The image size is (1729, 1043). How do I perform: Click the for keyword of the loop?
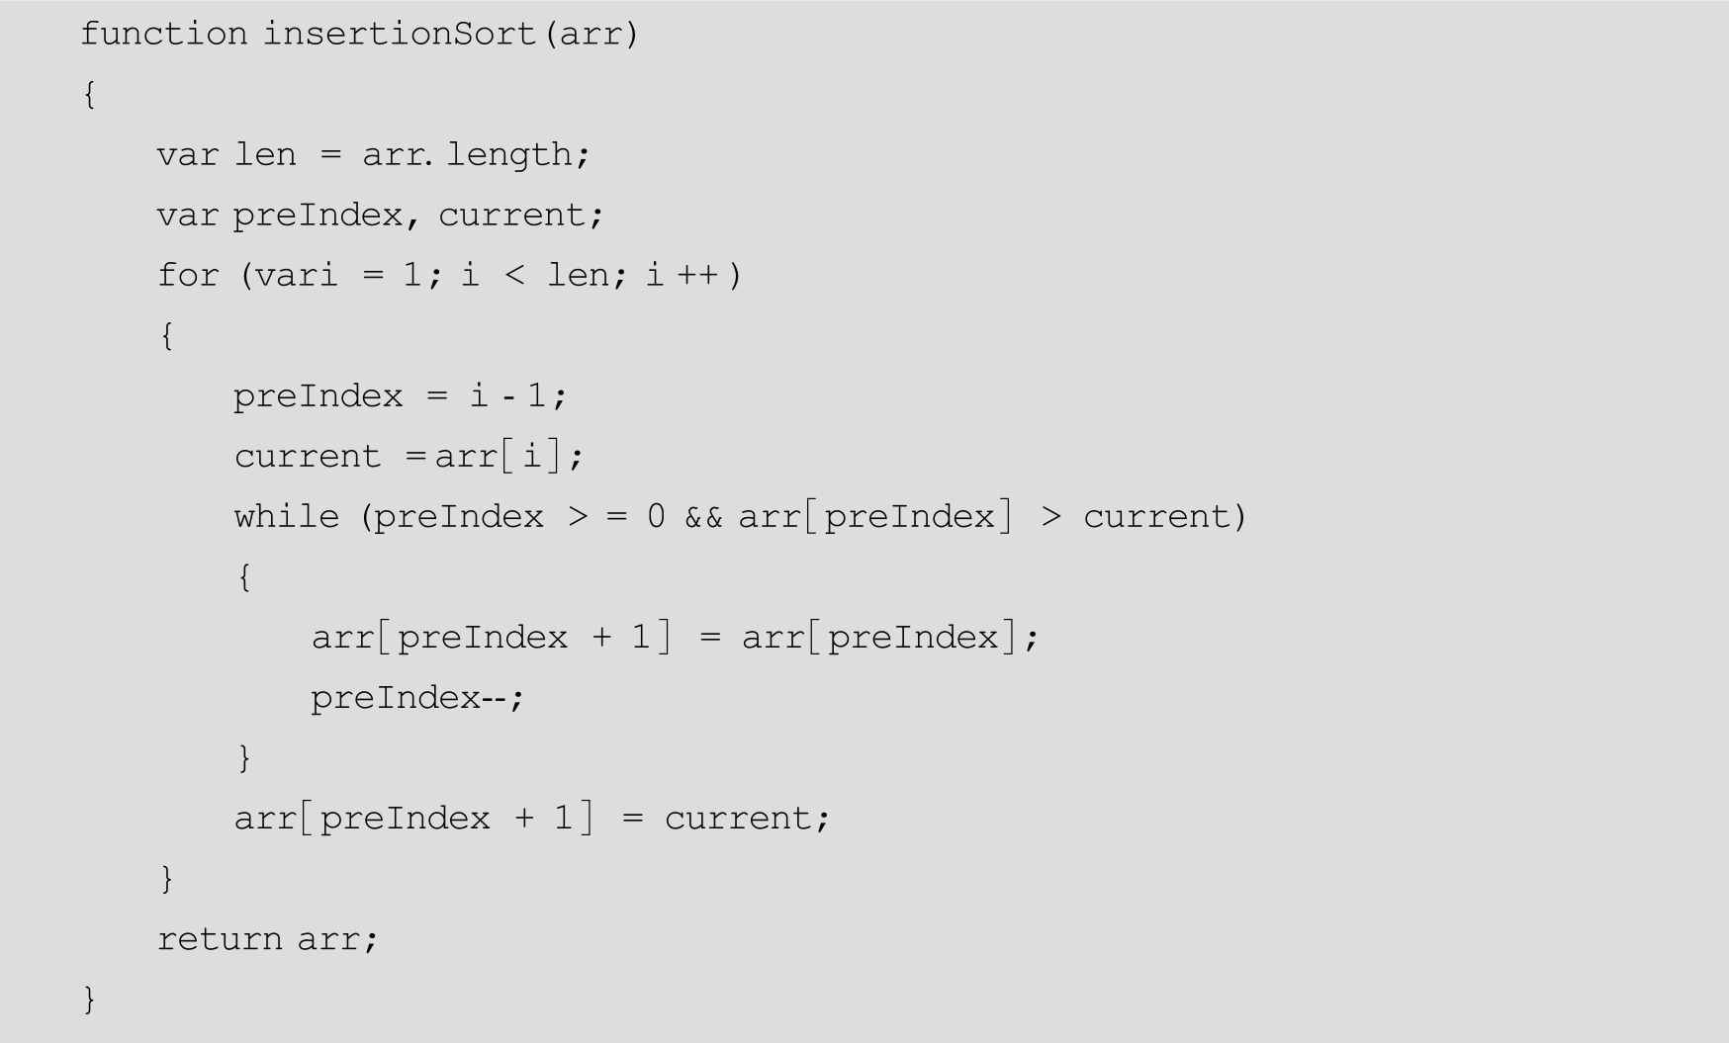tap(187, 276)
